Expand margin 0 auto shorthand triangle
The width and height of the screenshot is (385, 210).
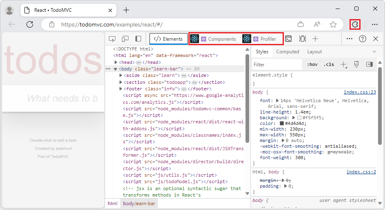point(283,140)
